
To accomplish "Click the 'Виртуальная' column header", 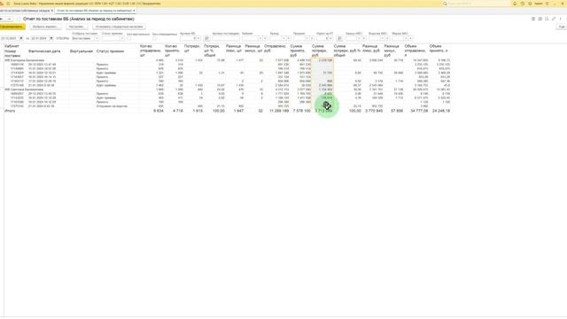I will click(x=82, y=51).
